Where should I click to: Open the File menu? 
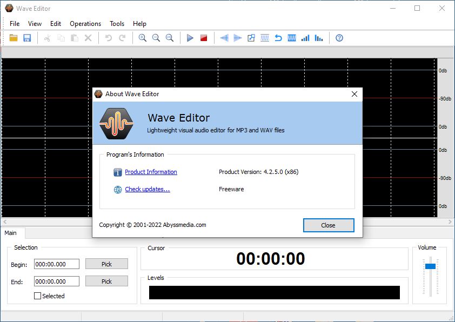(15, 24)
